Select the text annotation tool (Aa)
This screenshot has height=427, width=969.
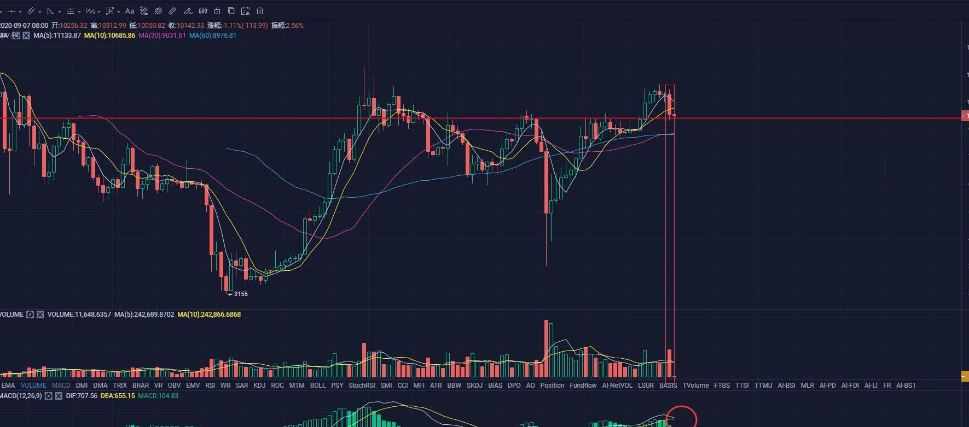[130, 11]
